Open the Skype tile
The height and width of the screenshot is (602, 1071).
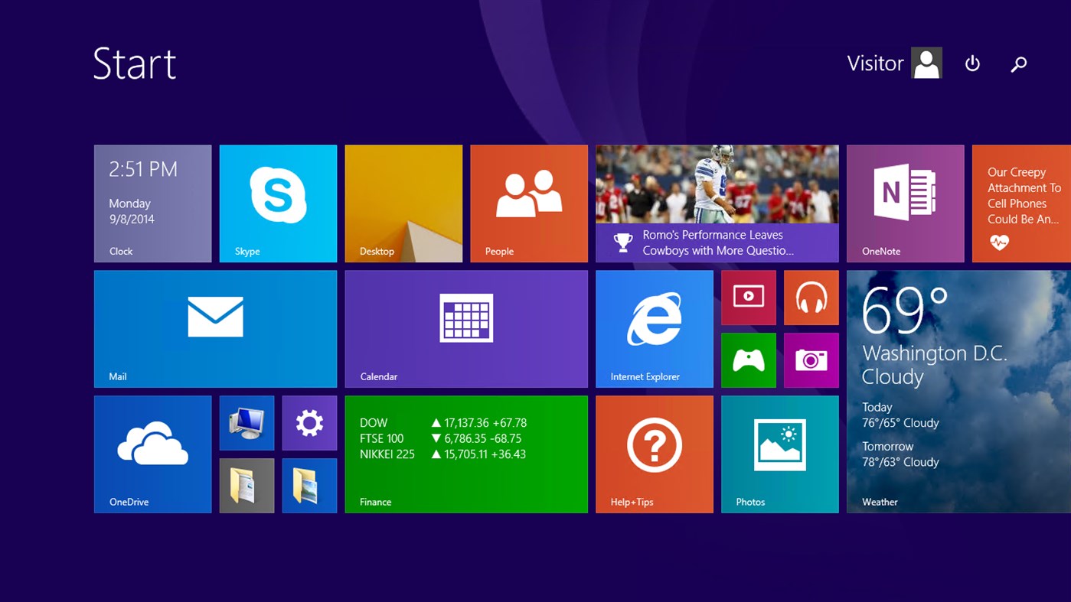pos(277,203)
